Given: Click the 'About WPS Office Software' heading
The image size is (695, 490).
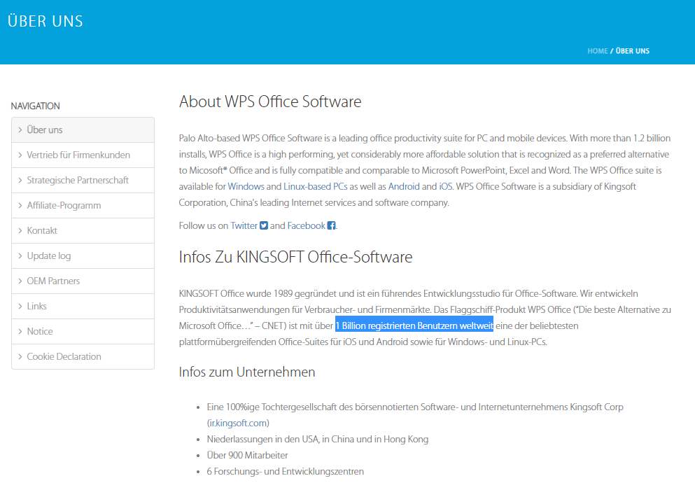Looking at the screenshot, I should tap(270, 101).
